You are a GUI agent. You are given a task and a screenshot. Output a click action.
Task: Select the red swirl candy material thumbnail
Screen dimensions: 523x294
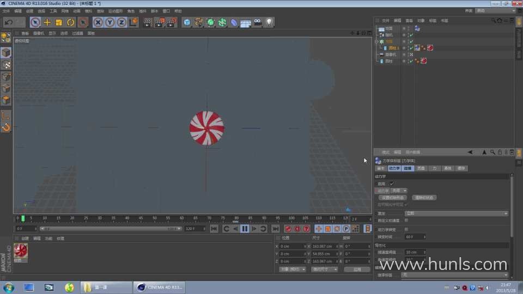[21, 250]
